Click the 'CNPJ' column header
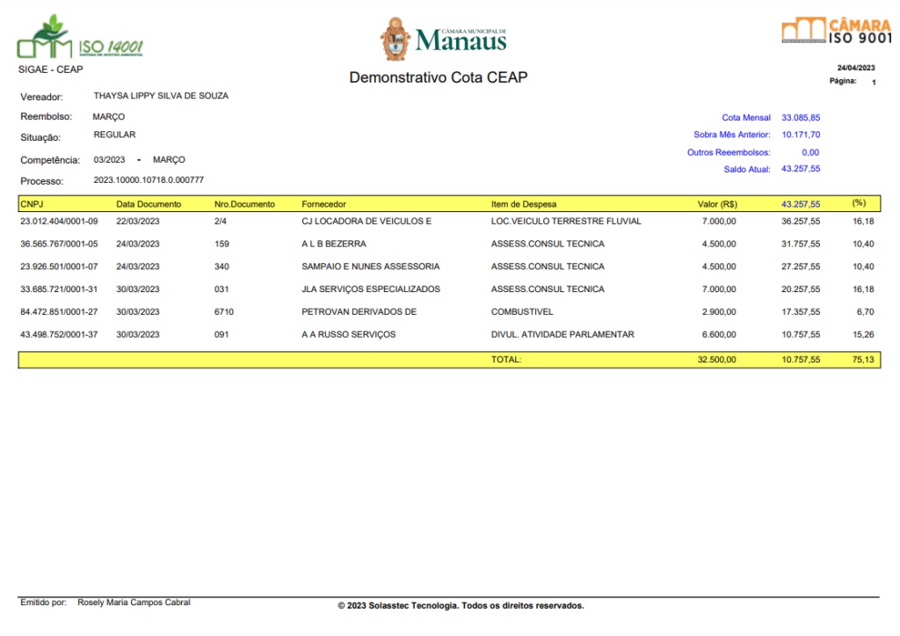 (32, 204)
